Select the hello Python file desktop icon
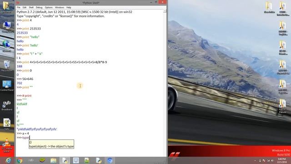 click(7, 124)
